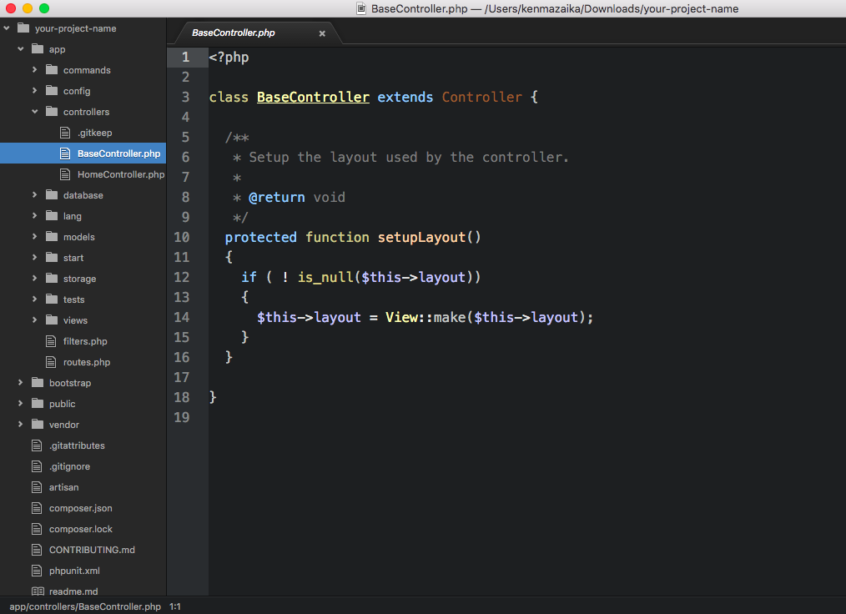The height and width of the screenshot is (614, 846).
Task: Click the @return tag in comment
Action: pyautogui.click(x=277, y=198)
